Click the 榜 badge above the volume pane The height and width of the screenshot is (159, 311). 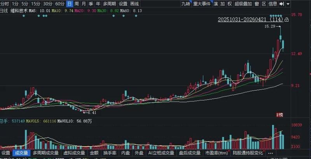coord(279,115)
